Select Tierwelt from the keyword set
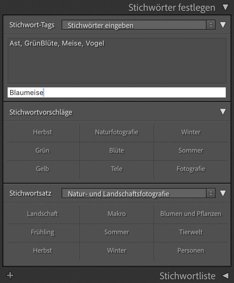234x283 pixels. pos(191,232)
